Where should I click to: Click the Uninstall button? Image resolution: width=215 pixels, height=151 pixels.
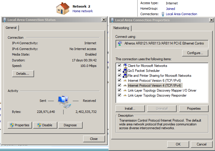[162, 109]
